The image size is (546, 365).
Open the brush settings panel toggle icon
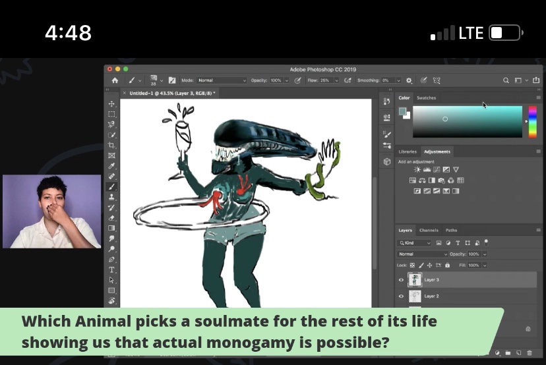click(x=172, y=80)
